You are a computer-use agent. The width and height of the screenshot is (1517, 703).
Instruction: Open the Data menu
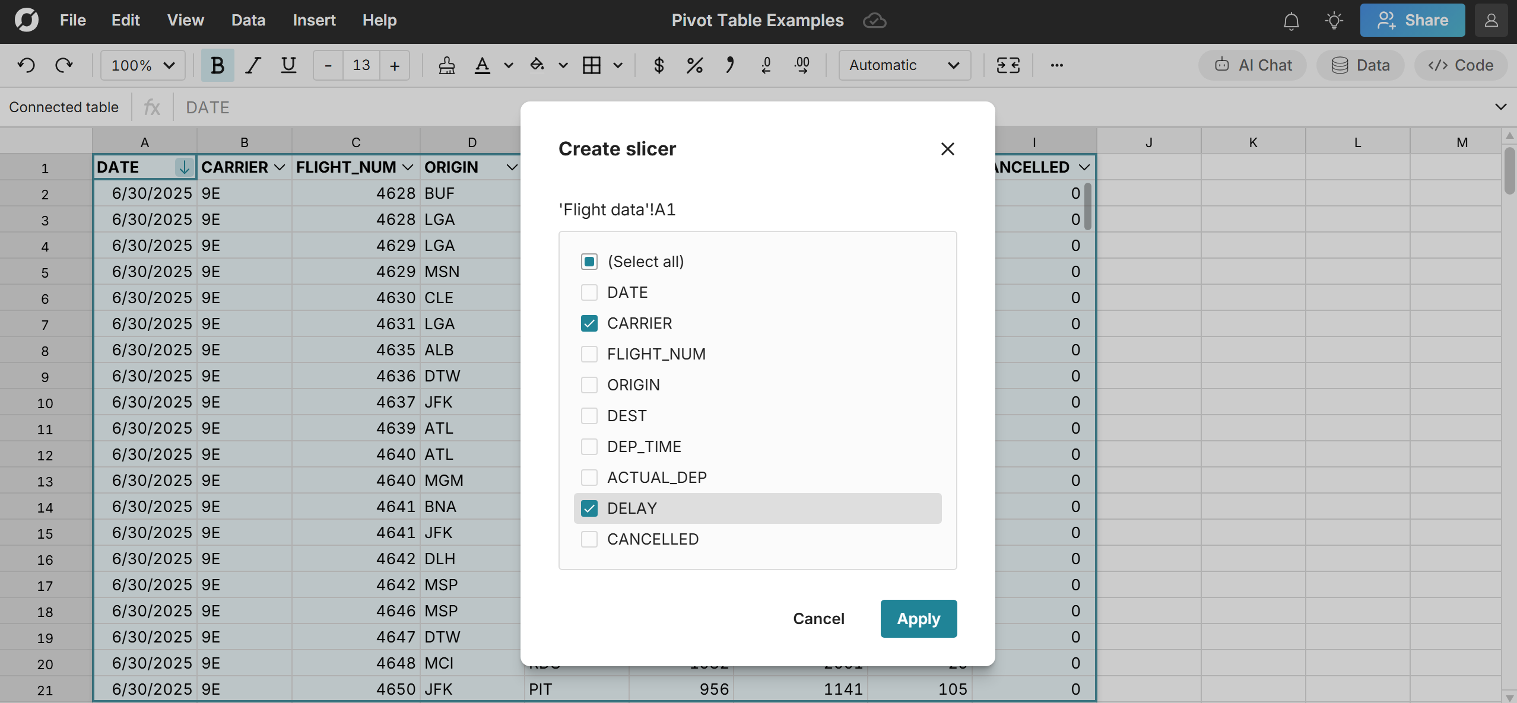[247, 20]
